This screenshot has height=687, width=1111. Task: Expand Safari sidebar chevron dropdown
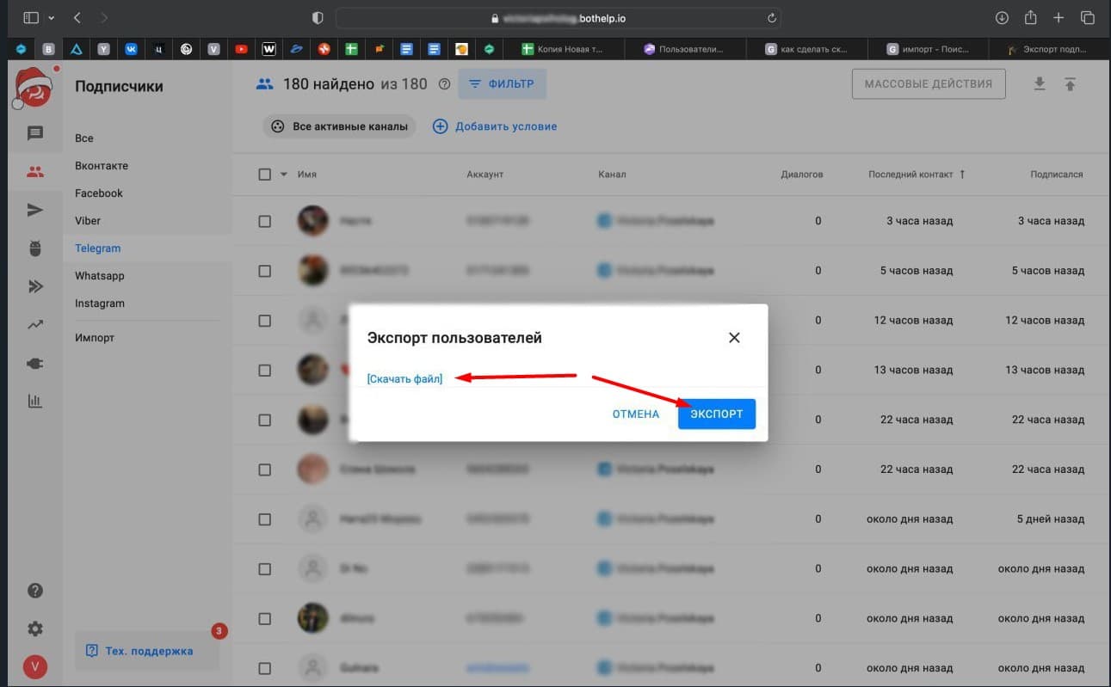pos(51,18)
